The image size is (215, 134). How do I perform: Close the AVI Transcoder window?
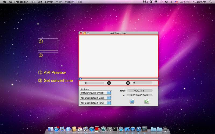pos(81,33)
